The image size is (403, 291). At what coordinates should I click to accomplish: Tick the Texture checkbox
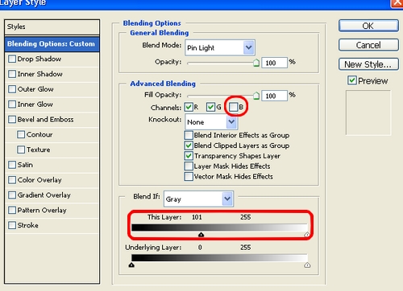[x=21, y=150]
